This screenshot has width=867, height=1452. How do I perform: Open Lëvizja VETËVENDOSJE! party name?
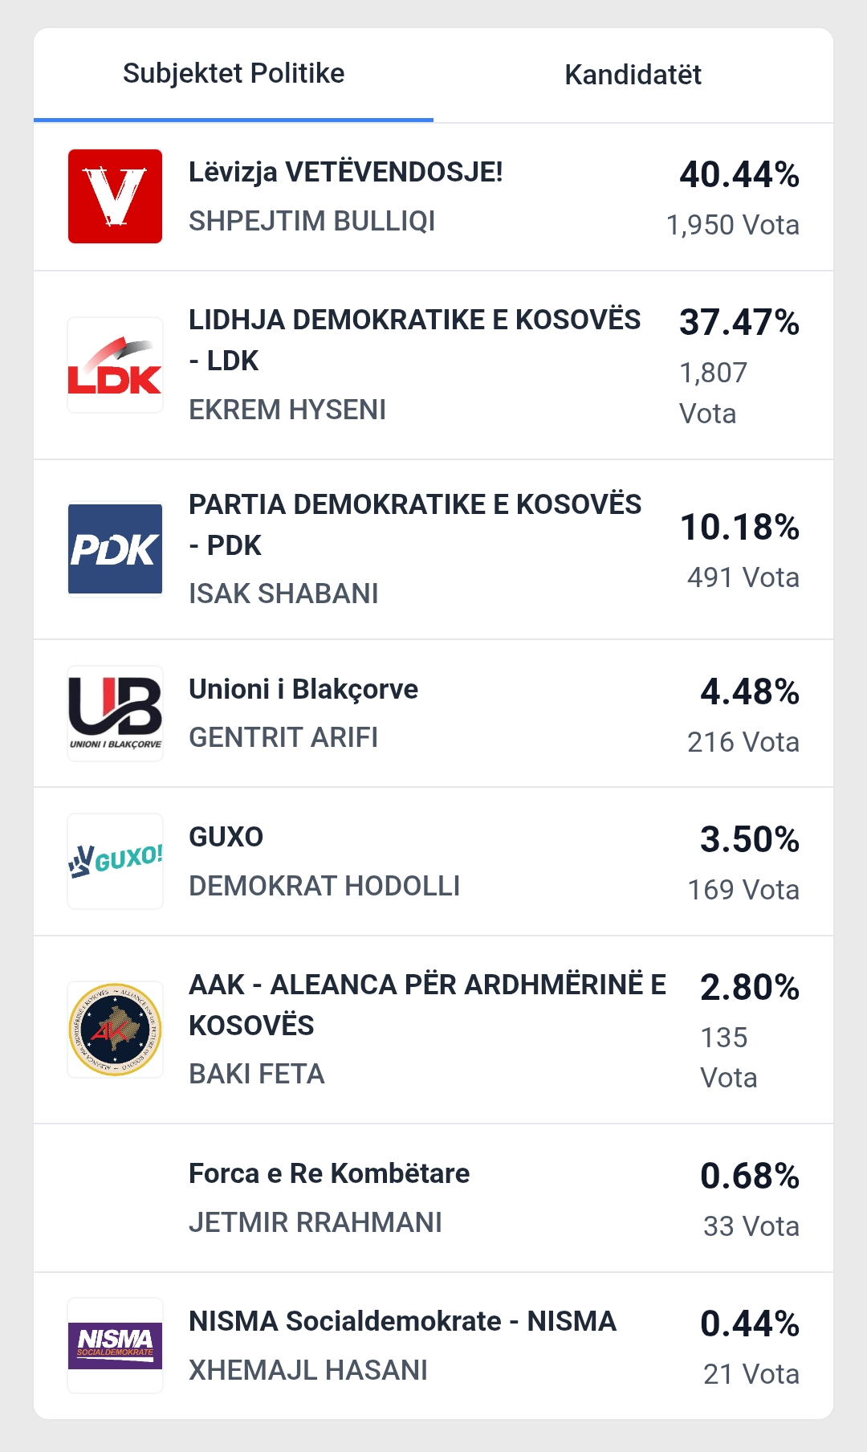tap(345, 172)
